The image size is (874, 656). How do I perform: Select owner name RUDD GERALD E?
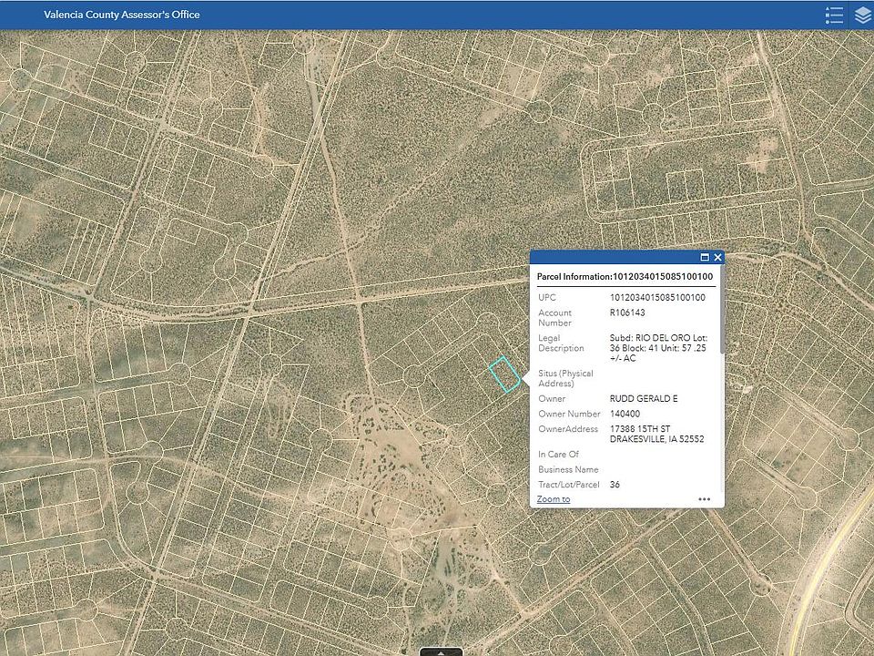[x=644, y=399]
